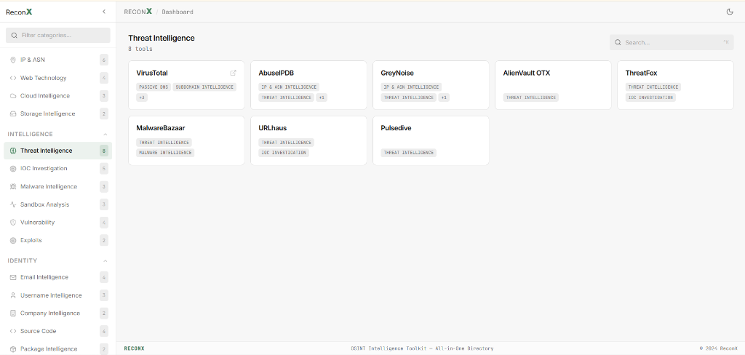745x355 pixels.
Task: Click the RECONX breadcrumb in the header
Action: point(138,12)
